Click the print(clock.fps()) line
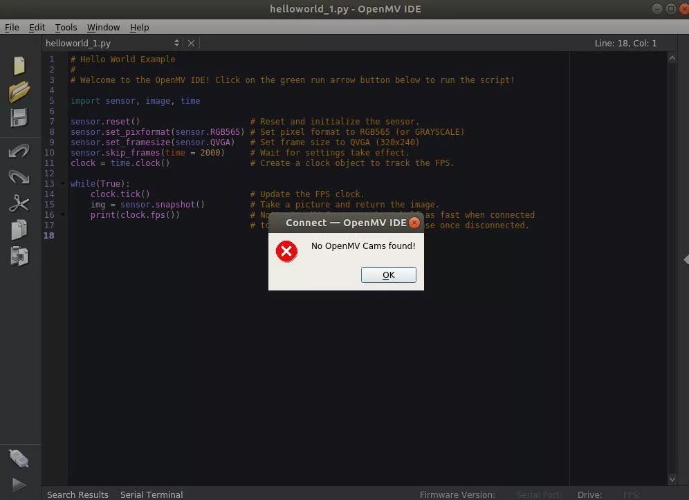Viewport: 689px width, 500px height. [x=135, y=215]
